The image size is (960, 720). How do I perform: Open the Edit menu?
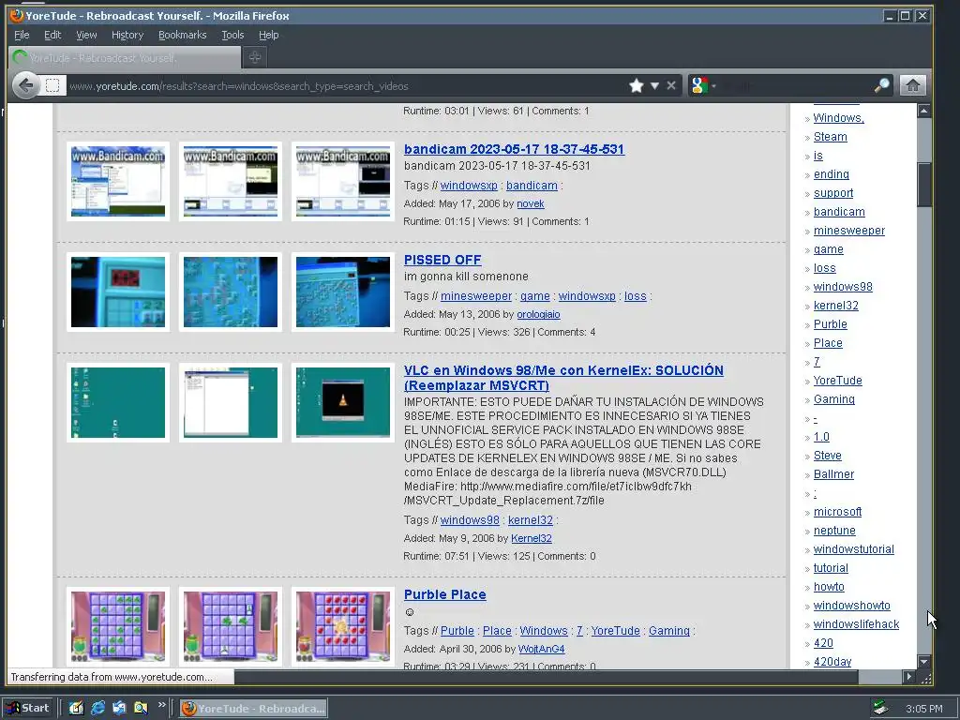52,35
